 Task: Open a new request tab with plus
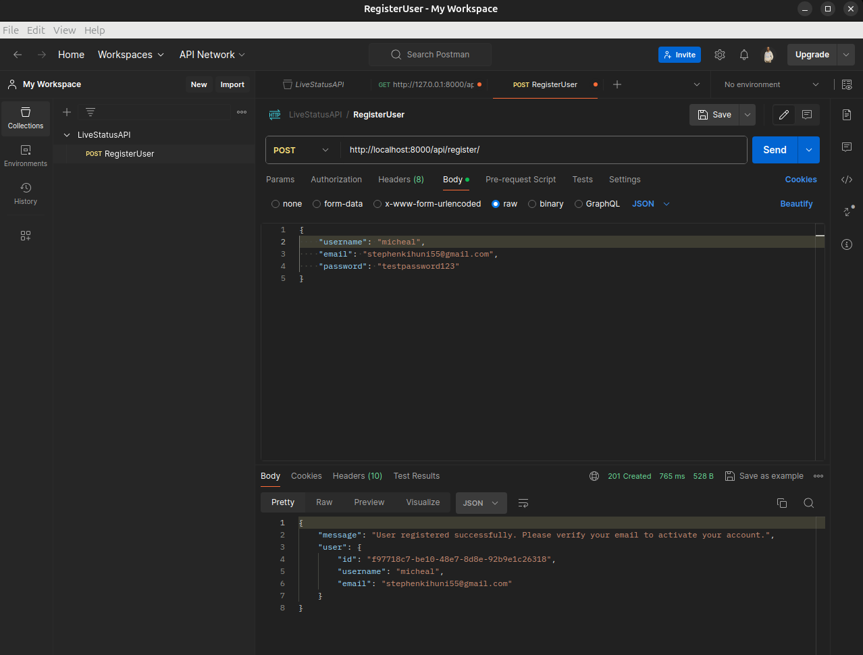(617, 84)
